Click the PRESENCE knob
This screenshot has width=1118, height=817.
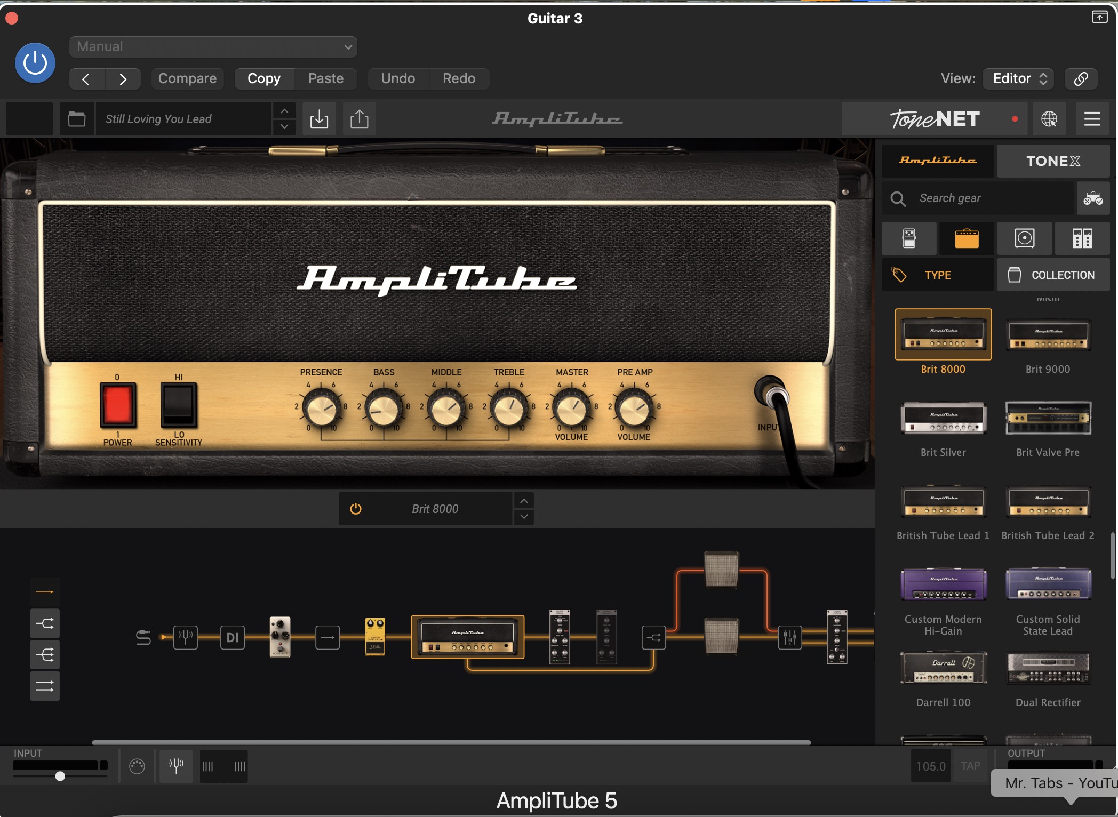322,408
